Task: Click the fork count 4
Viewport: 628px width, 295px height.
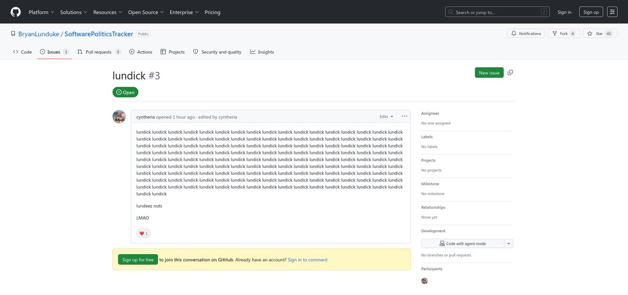Action: (x=572, y=33)
